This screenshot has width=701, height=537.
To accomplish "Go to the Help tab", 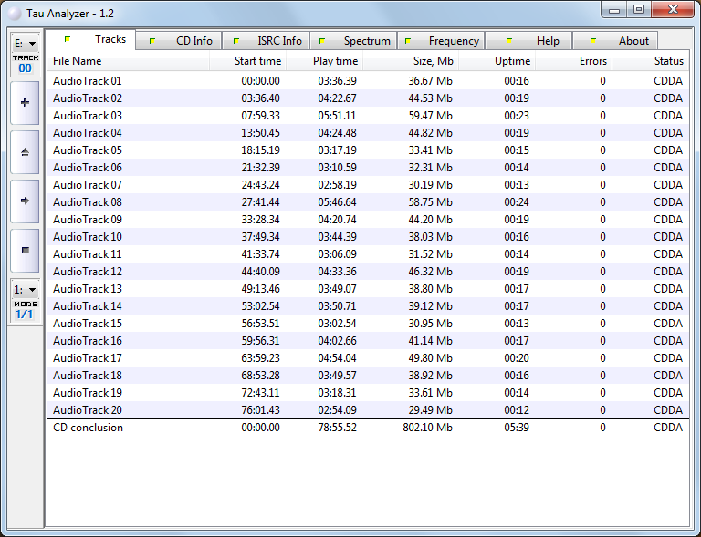I will tap(528, 41).
